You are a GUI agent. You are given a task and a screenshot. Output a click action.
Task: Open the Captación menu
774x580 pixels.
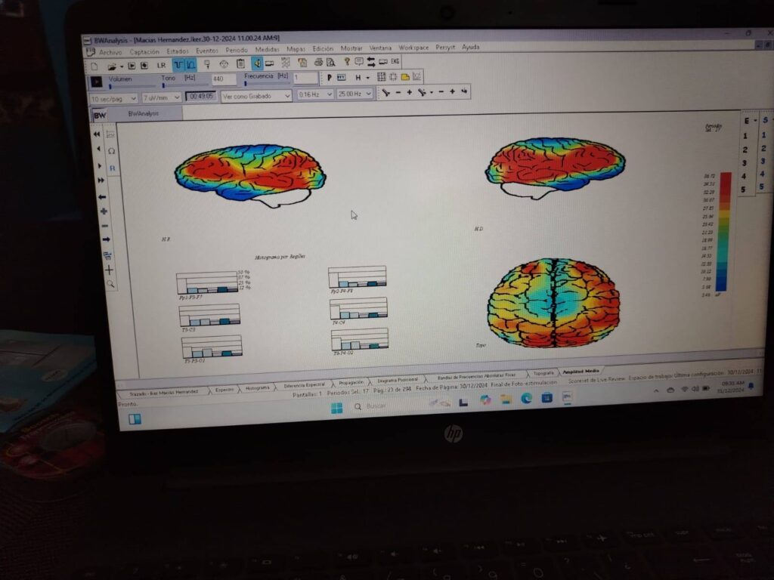144,51
